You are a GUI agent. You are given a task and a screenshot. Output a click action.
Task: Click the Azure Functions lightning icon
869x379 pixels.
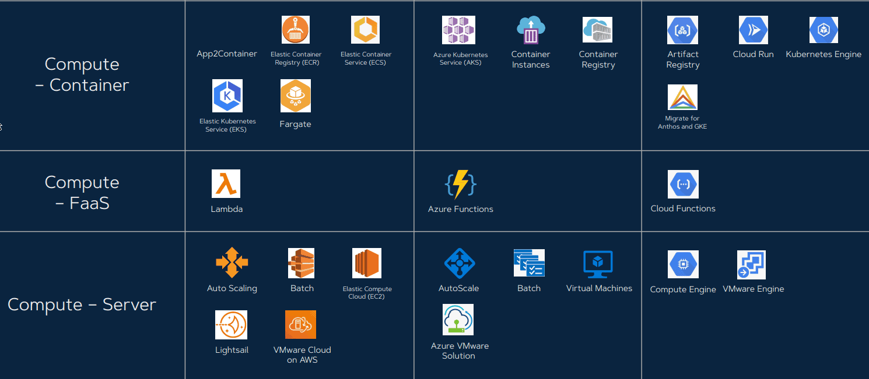460,184
